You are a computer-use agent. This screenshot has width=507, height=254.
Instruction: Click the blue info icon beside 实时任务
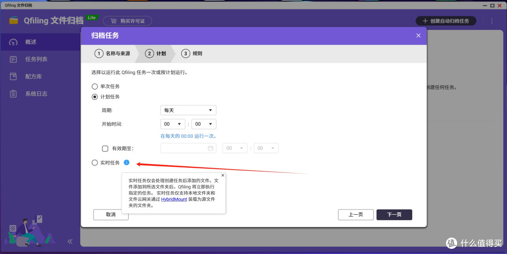(x=126, y=162)
